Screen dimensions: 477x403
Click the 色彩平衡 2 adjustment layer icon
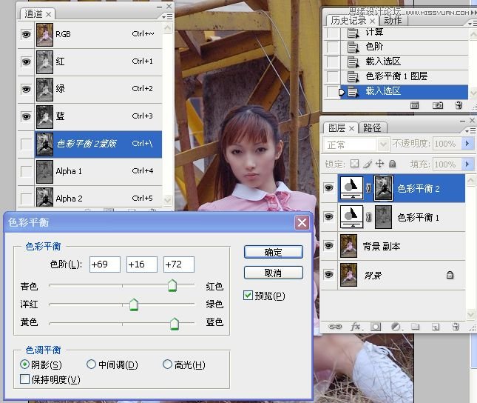[352, 188]
